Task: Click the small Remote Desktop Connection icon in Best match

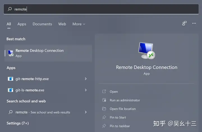Action: pyautogui.click(x=10, y=53)
